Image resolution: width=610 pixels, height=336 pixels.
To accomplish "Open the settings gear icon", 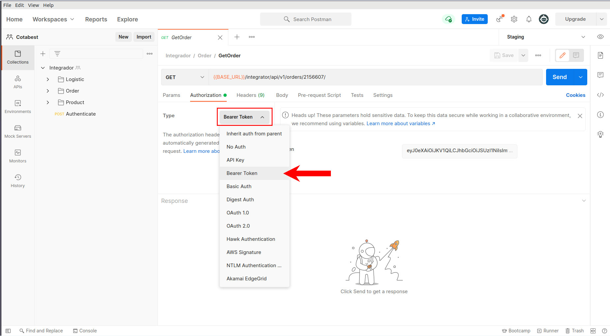I will click(x=514, y=19).
